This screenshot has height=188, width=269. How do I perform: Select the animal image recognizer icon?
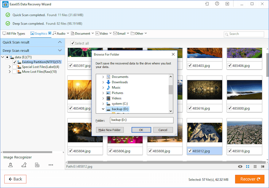pos(24,165)
